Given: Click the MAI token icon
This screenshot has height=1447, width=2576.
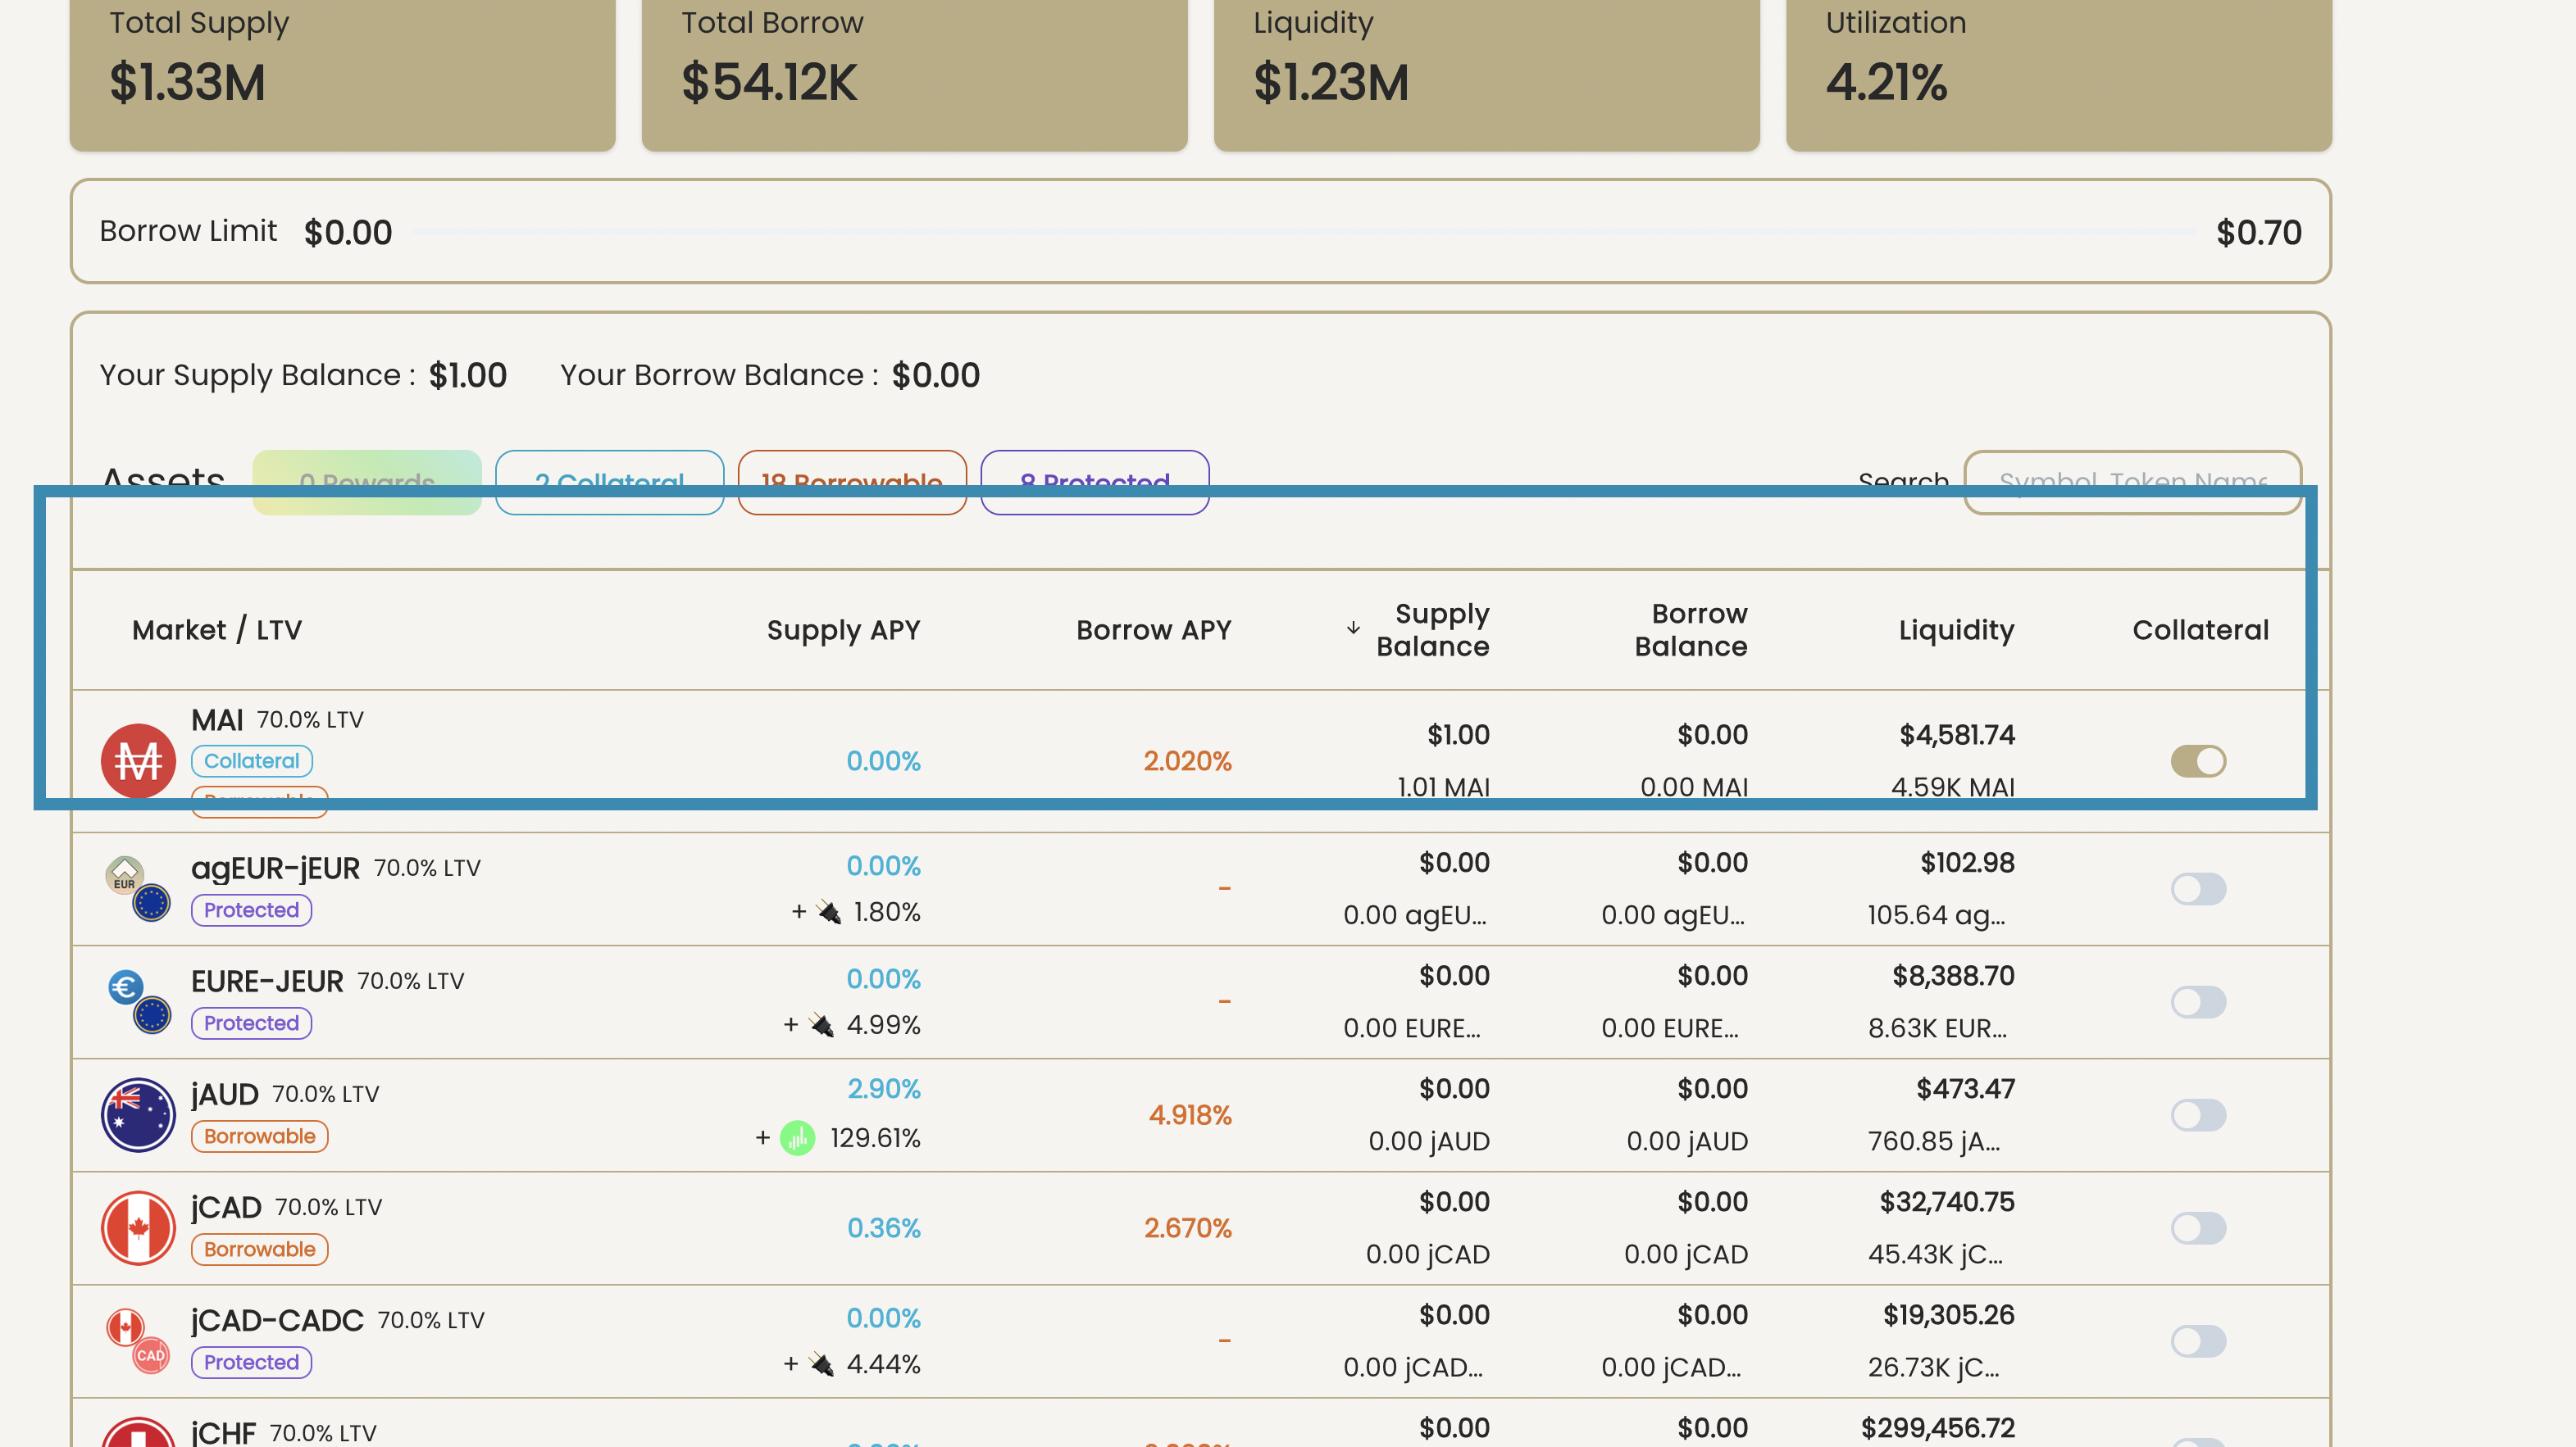Looking at the screenshot, I should 138,760.
